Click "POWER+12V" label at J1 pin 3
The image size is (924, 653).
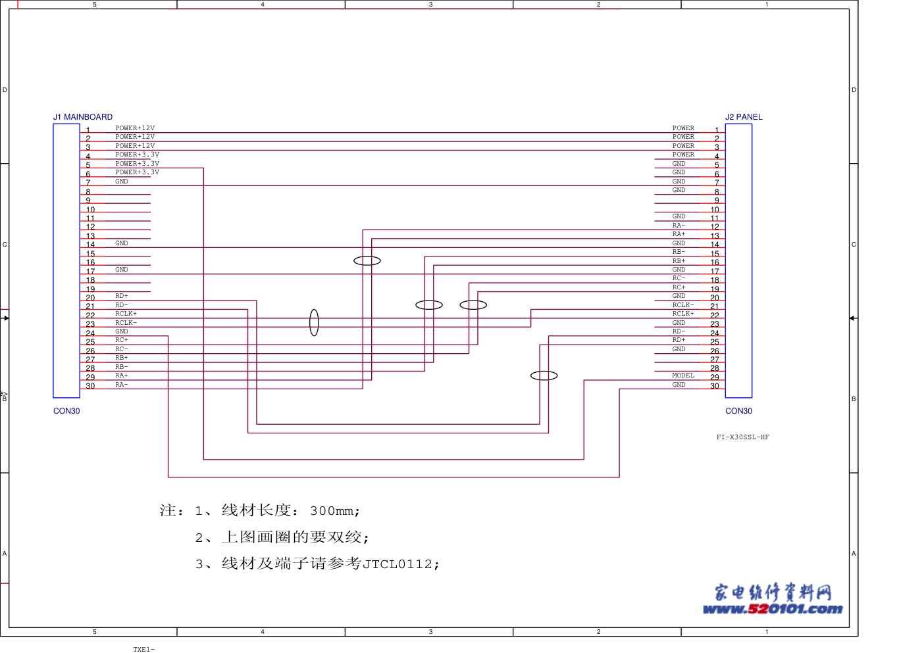pos(135,146)
